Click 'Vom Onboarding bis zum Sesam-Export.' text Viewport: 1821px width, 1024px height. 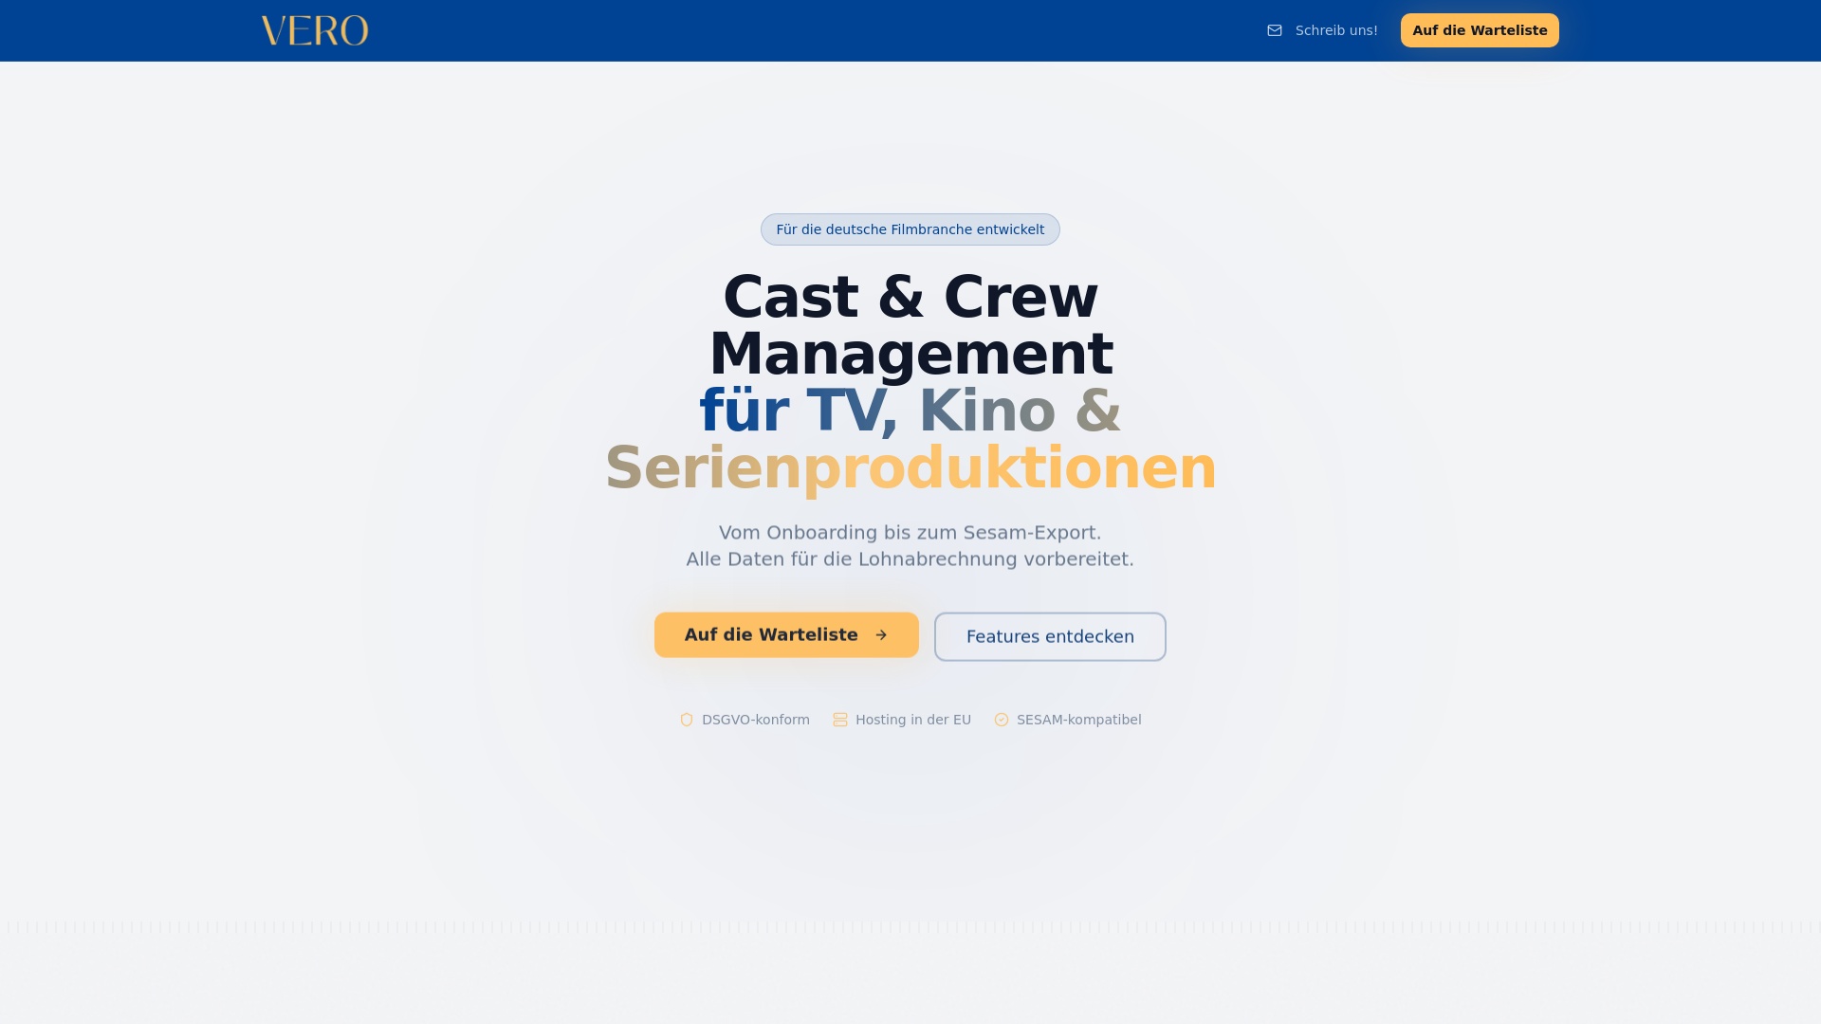[910, 533]
